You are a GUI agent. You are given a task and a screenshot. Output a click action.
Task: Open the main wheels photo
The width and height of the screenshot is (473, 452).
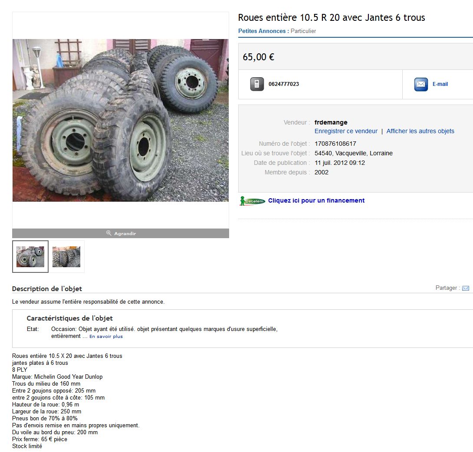[x=121, y=120]
